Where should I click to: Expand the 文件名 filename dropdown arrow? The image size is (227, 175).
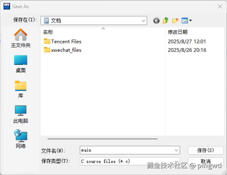pyautogui.click(x=176, y=150)
